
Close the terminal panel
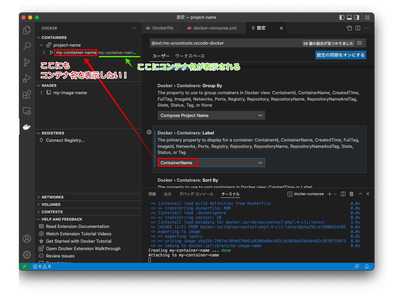[x=368, y=194]
